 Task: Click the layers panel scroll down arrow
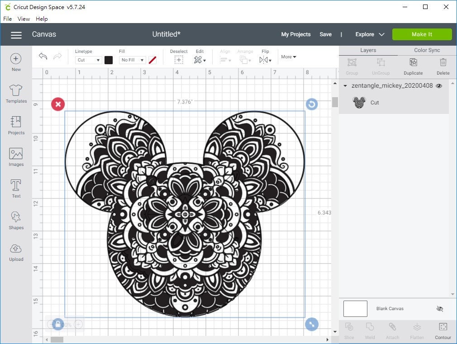(x=452, y=294)
